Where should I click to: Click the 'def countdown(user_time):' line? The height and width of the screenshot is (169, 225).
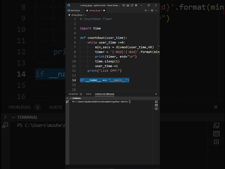pos(103,38)
